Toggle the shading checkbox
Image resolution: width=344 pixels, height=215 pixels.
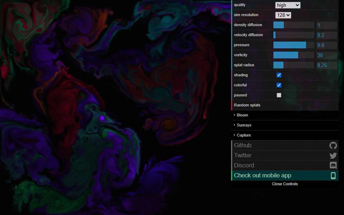[x=279, y=75]
